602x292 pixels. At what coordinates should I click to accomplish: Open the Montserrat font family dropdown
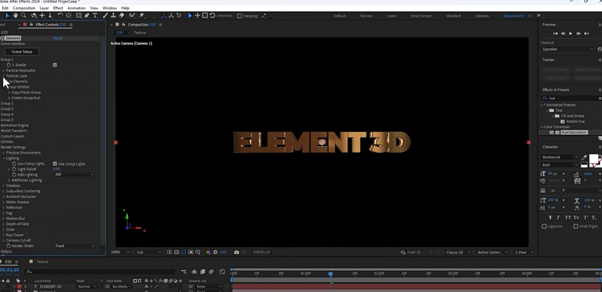coord(560,157)
